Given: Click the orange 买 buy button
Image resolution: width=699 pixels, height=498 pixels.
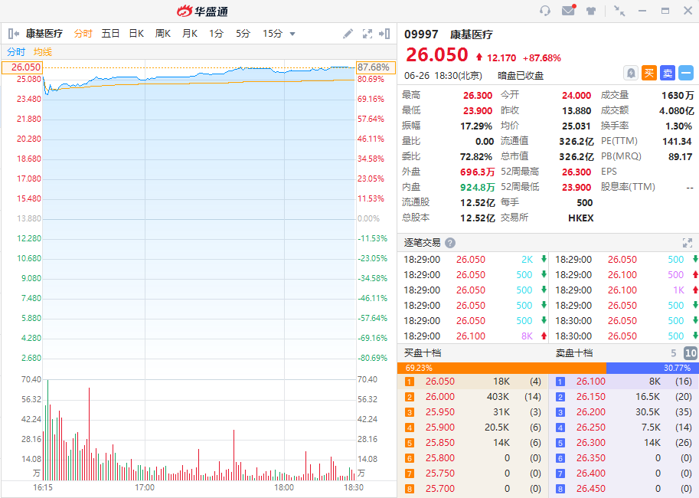Looking at the screenshot, I should click(x=649, y=73).
